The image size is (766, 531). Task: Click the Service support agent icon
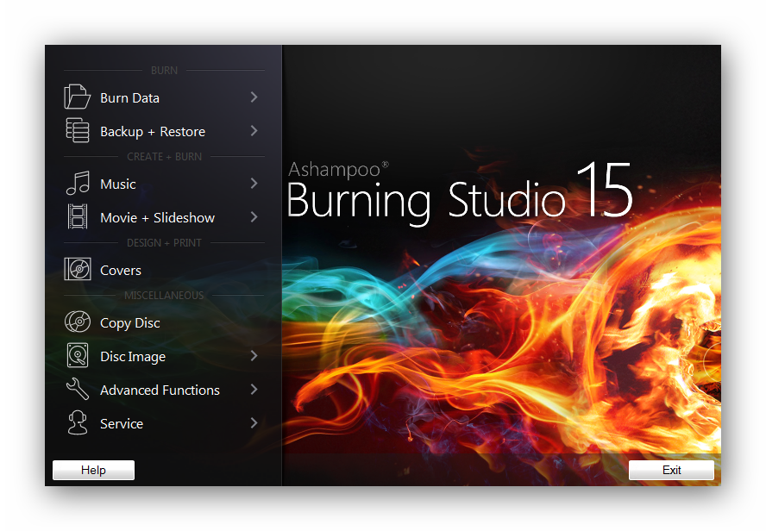(78, 422)
